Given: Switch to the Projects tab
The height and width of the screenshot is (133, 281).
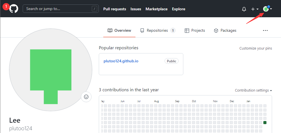Looking at the screenshot, I should [x=195, y=30].
